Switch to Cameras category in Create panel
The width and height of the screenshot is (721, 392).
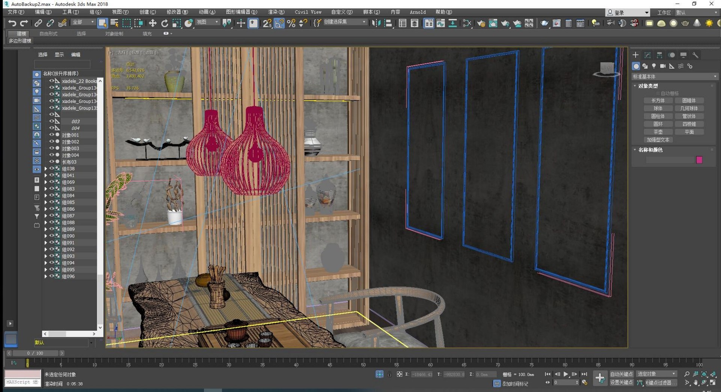coord(663,66)
